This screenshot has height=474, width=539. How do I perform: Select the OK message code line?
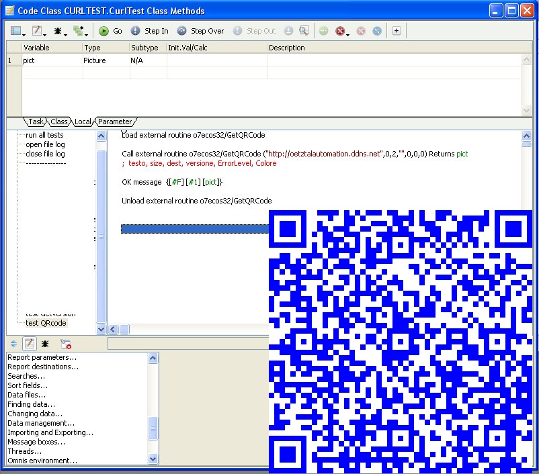click(x=172, y=182)
